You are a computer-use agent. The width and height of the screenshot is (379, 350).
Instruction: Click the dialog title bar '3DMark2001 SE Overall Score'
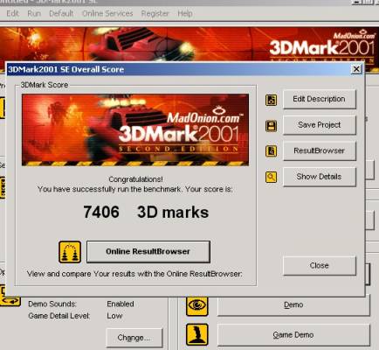click(185, 69)
